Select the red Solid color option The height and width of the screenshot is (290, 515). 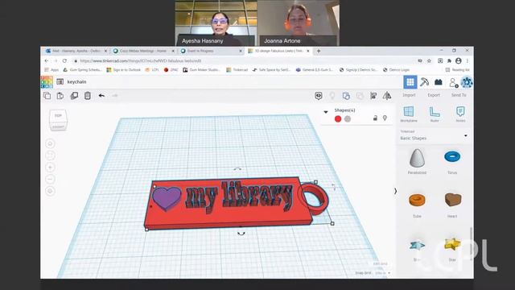pyautogui.click(x=338, y=119)
